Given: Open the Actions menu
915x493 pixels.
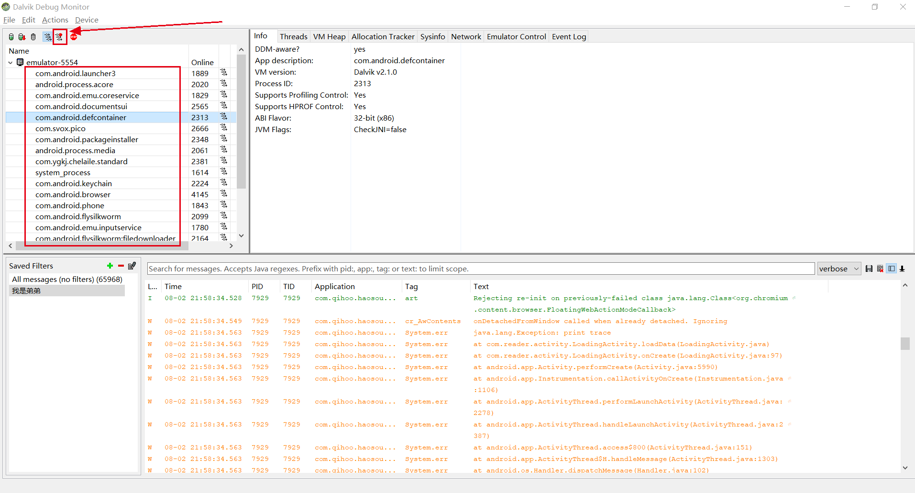Looking at the screenshot, I should pyautogui.click(x=55, y=20).
